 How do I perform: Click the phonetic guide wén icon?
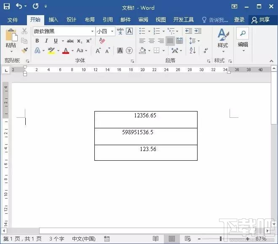point(120,31)
